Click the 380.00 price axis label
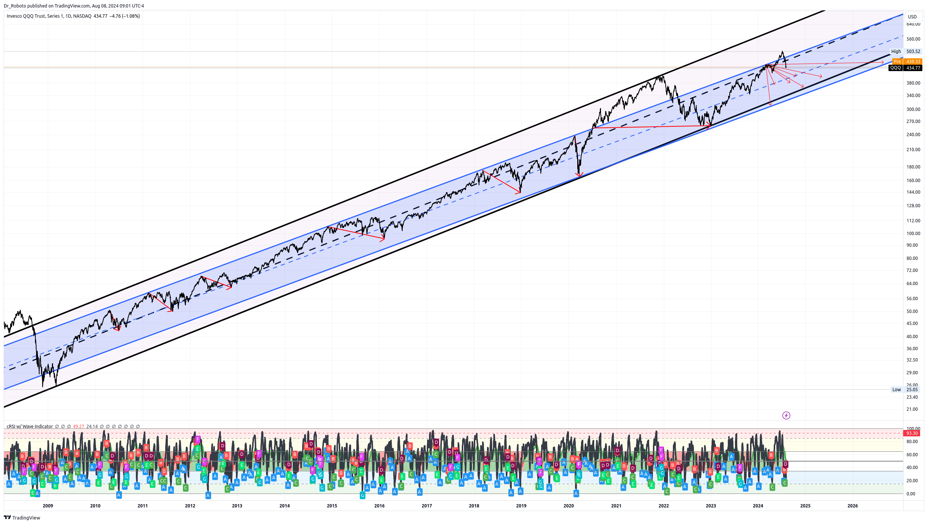Screen dimensions: 928x524 (913, 83)
